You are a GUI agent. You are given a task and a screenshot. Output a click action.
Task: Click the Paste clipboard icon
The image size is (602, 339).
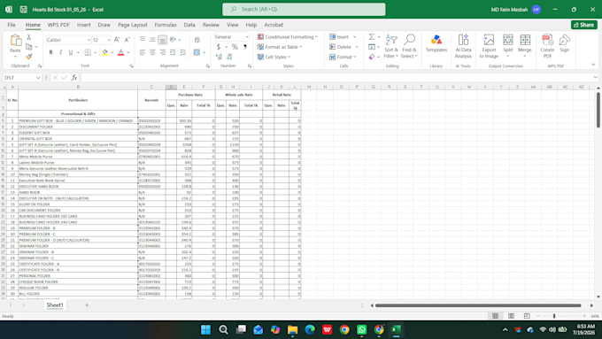click(15, 41)
